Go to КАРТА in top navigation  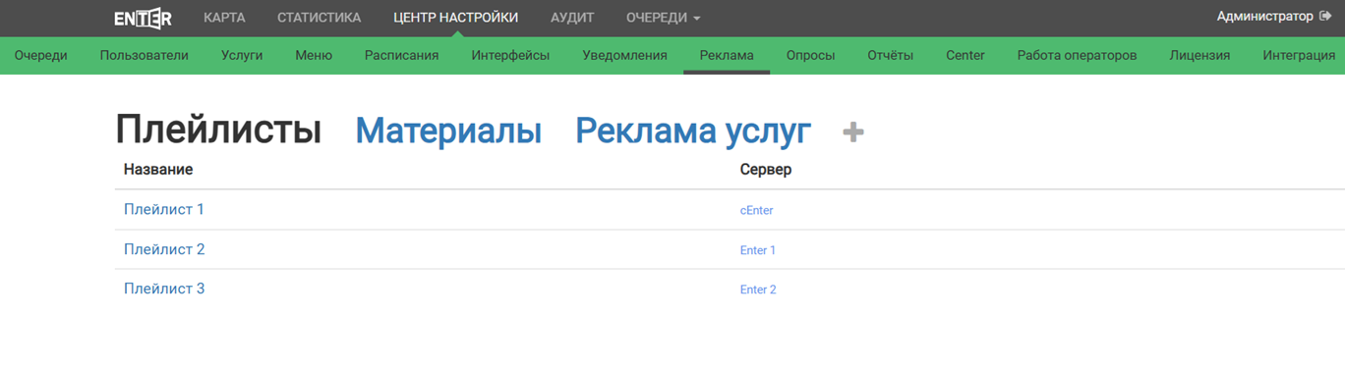224,18
